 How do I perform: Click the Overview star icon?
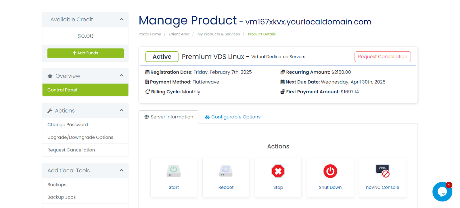(x=50, y=76)
